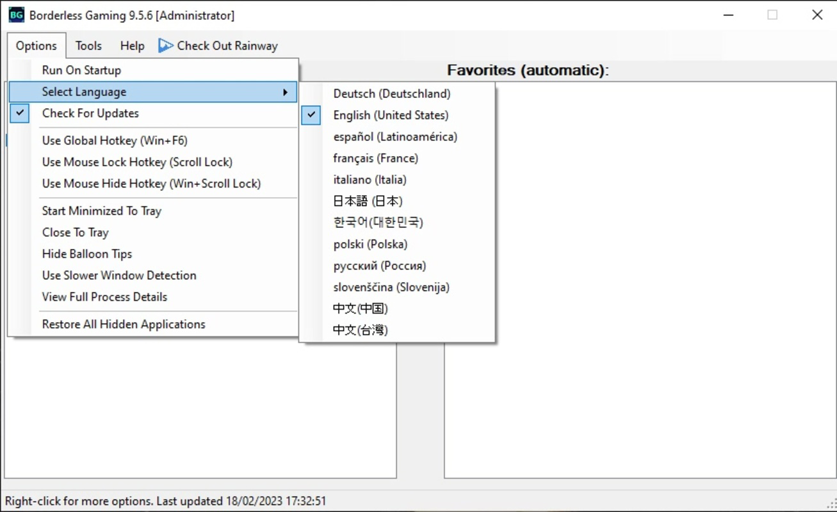Select English (United States) language
The width and height of the screenshot is (837, 512).
click(397, 115)
